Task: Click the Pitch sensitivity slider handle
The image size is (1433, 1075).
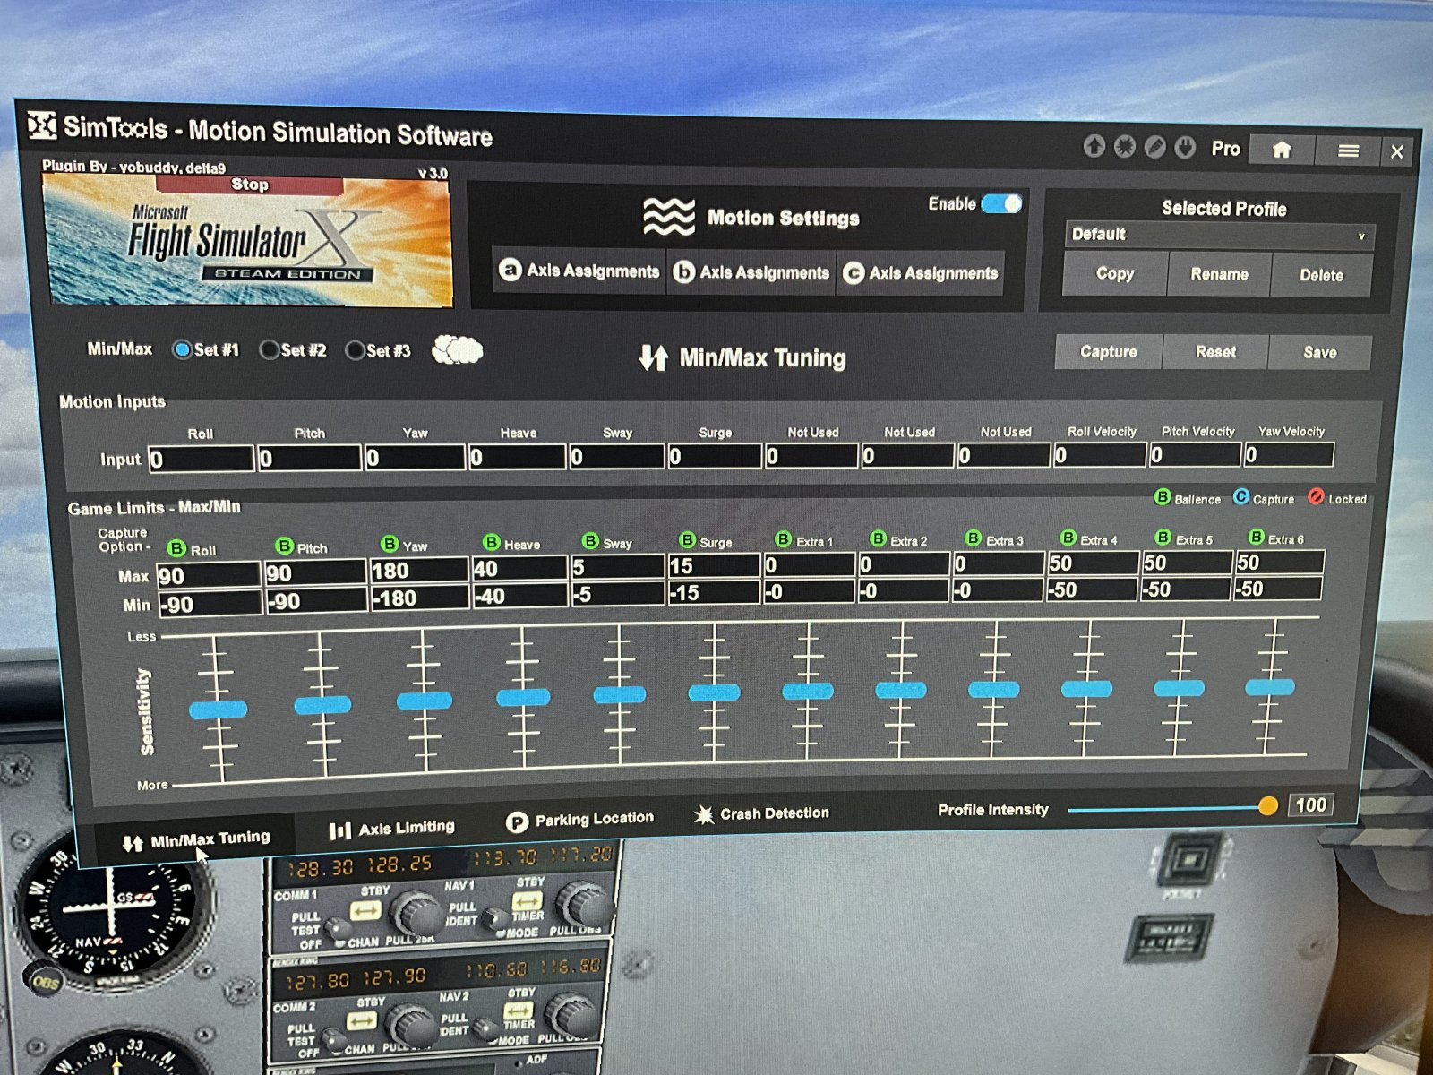Action: tap(322, 705)
